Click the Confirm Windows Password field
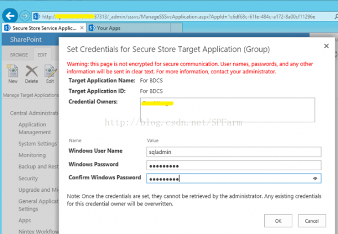The height and width of the screenshot is (234, 338). coord(234,178)
